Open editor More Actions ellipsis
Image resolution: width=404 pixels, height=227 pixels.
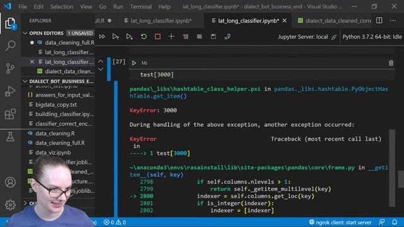point(393,21)
